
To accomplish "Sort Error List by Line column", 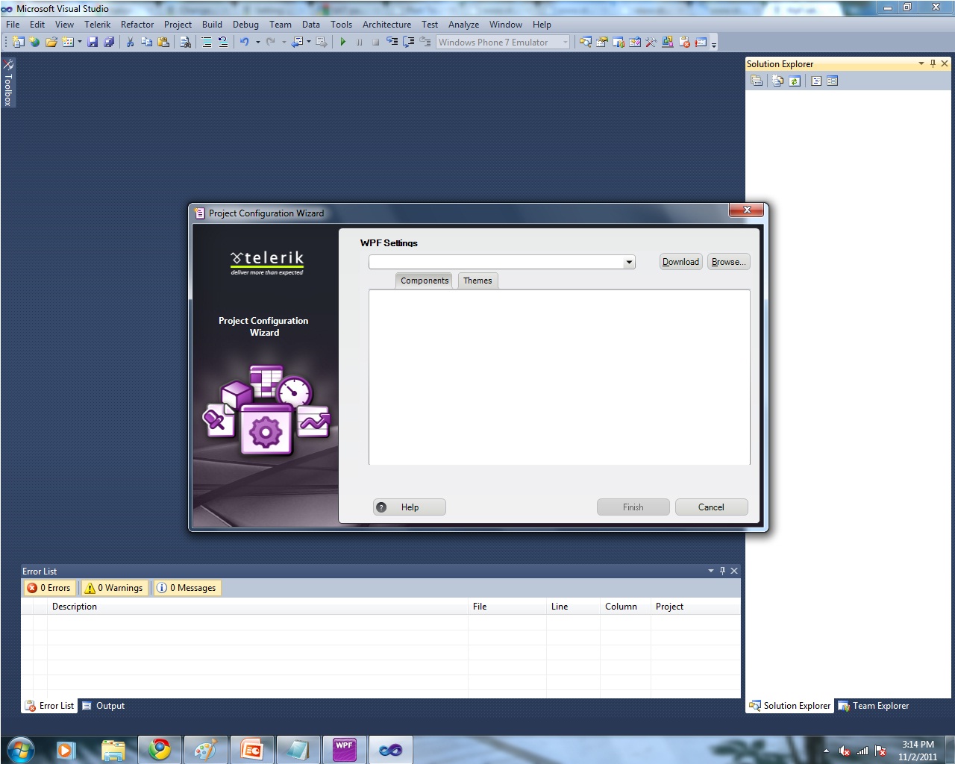I will pos(573,607).
